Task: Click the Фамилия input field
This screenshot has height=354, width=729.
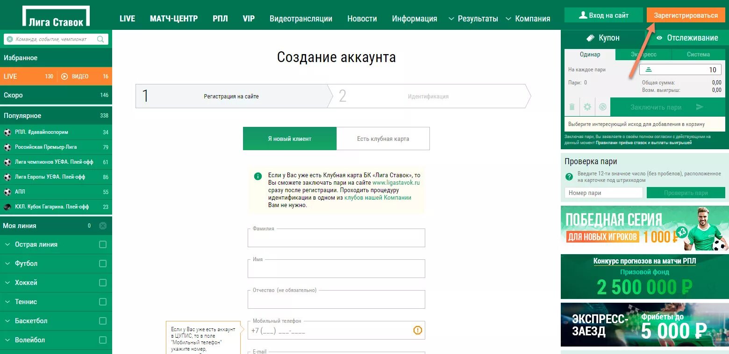Action: (336, 238)
